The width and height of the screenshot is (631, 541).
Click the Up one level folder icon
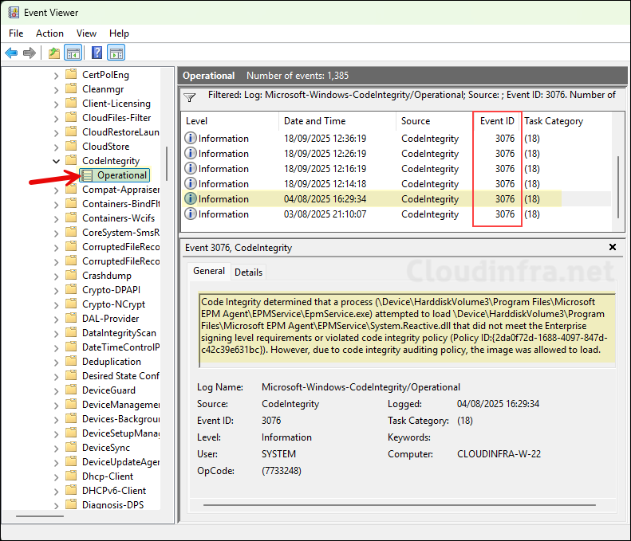[x=53, y=53]
